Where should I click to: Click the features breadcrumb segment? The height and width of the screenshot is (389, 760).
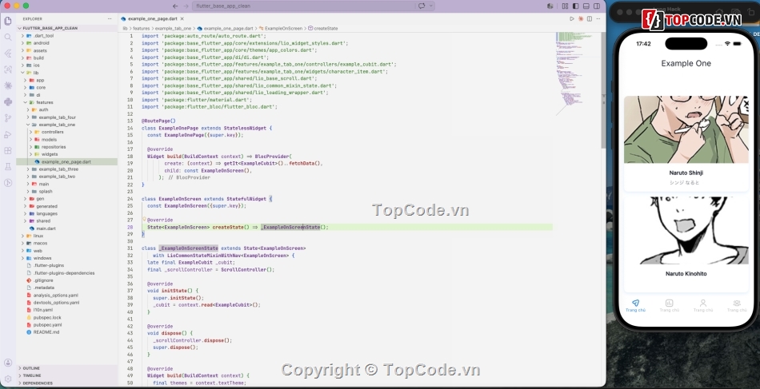141,29
